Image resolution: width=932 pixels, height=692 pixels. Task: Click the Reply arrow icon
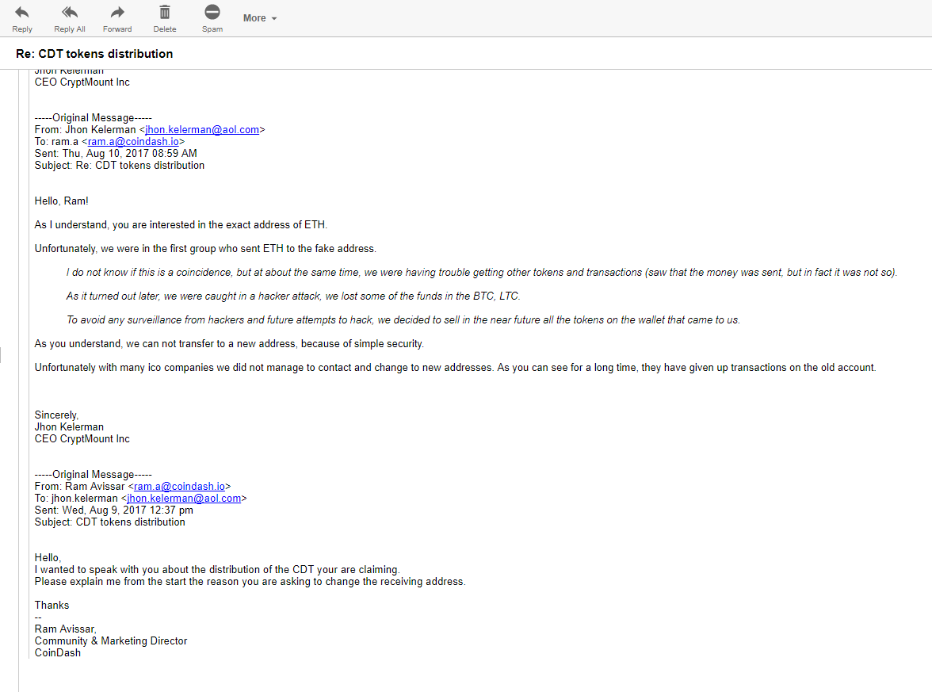coord(22,12)
